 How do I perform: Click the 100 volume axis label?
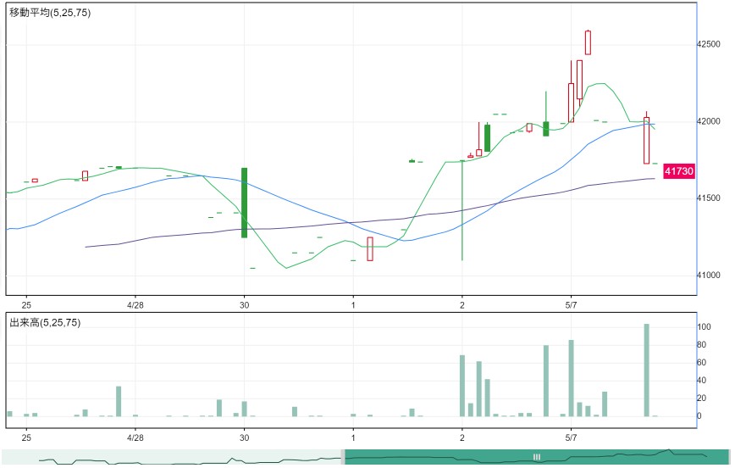point(704,326)
